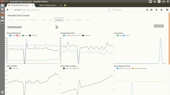Go back with the browser back arrow

click(x=8, y=10)
